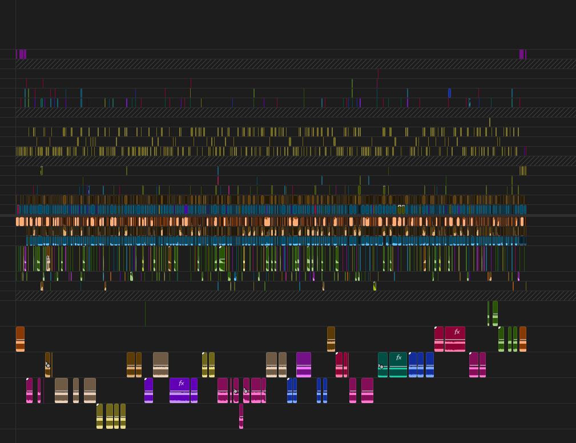Click the fx badge on the crimson clip
This screenshot has height=443, width=576.
457,332
